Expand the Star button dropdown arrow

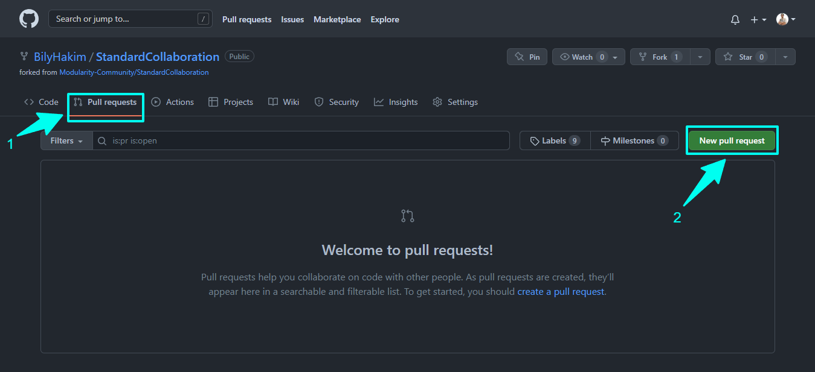tap(785, 56)
